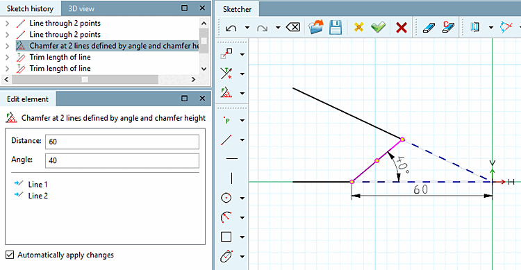
Task: Expand the first Trim length of line entry
Action: [7, 57]
